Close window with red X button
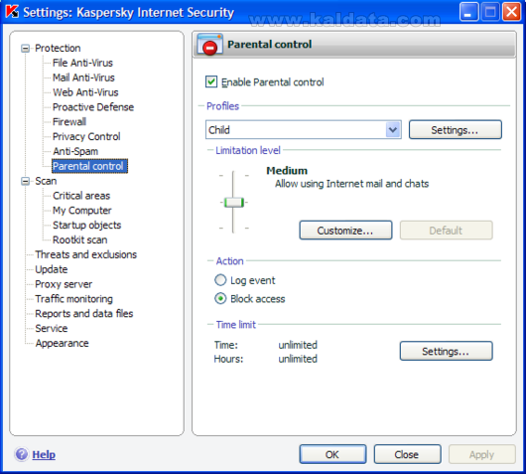Viewport: 526px width, 474px height. pos(511,12)
